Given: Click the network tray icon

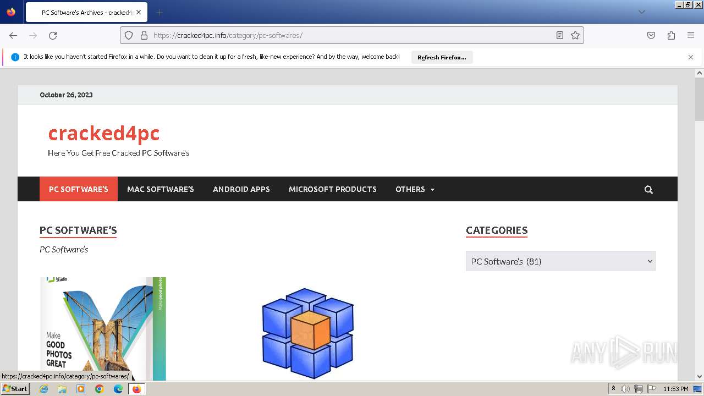Looking at the screenshot, I should [x=639, y=389].
